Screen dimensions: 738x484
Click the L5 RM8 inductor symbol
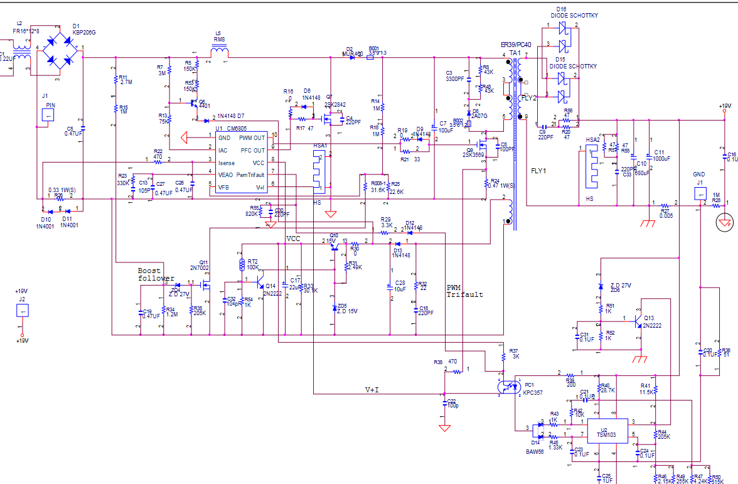coord(220,51)
